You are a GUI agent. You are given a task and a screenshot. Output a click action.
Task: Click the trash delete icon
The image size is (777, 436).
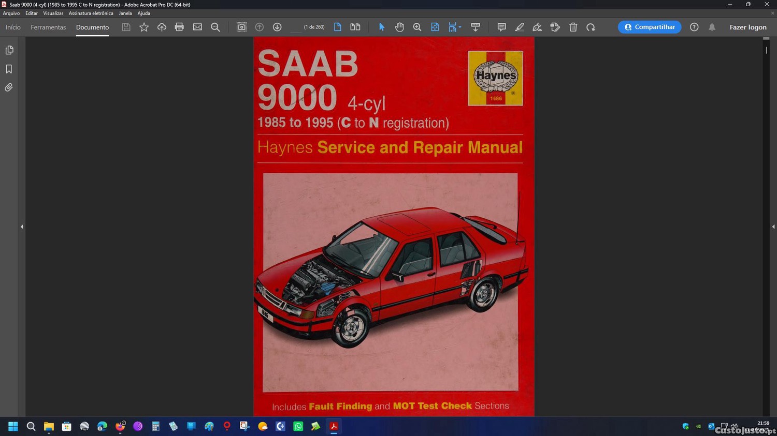573,27
